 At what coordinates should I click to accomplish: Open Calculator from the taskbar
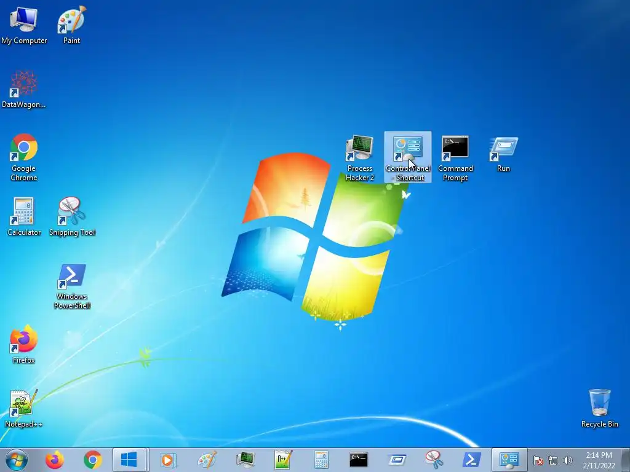[321, 460]
